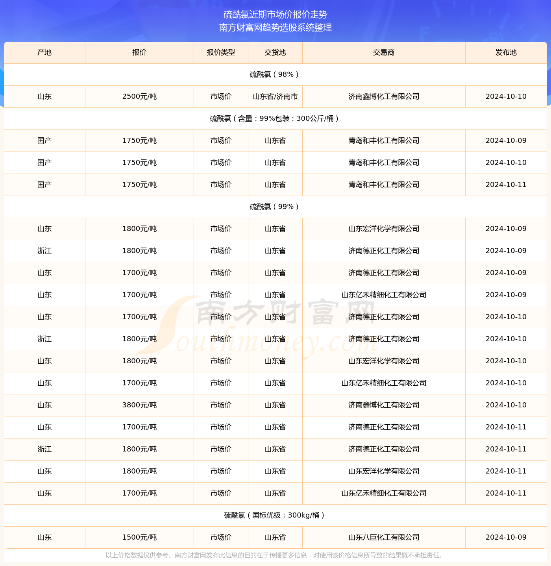Click the 3800元/吨 price cell

(139, 405)
